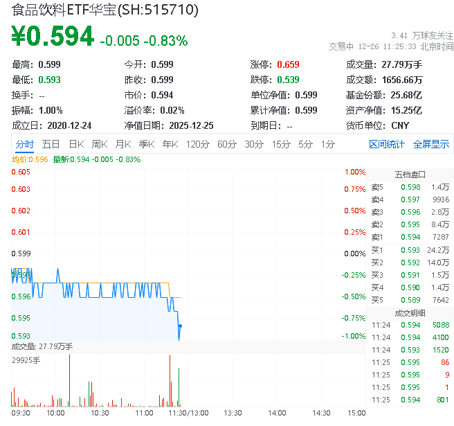Switch to 月K monthly chart
The image size is (454, 426).
[123, 144]
